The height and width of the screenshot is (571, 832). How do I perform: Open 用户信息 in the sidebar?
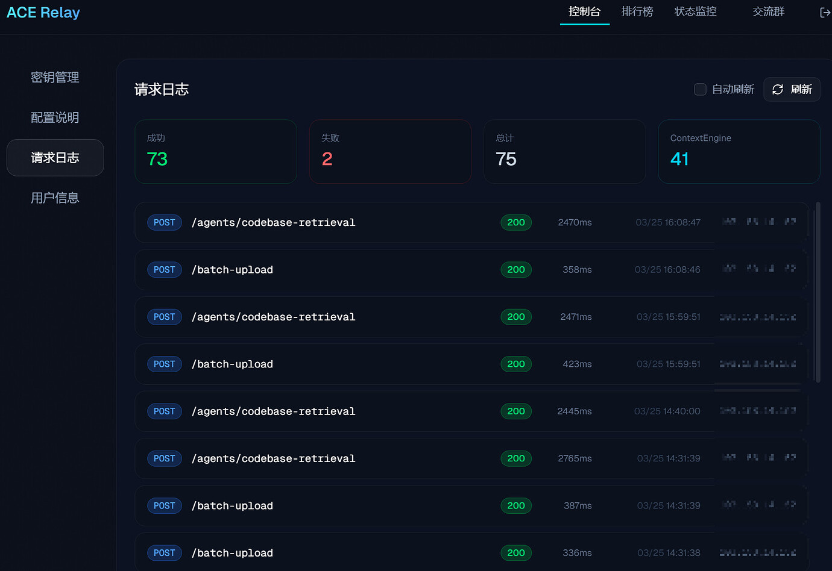pos(55,198)
